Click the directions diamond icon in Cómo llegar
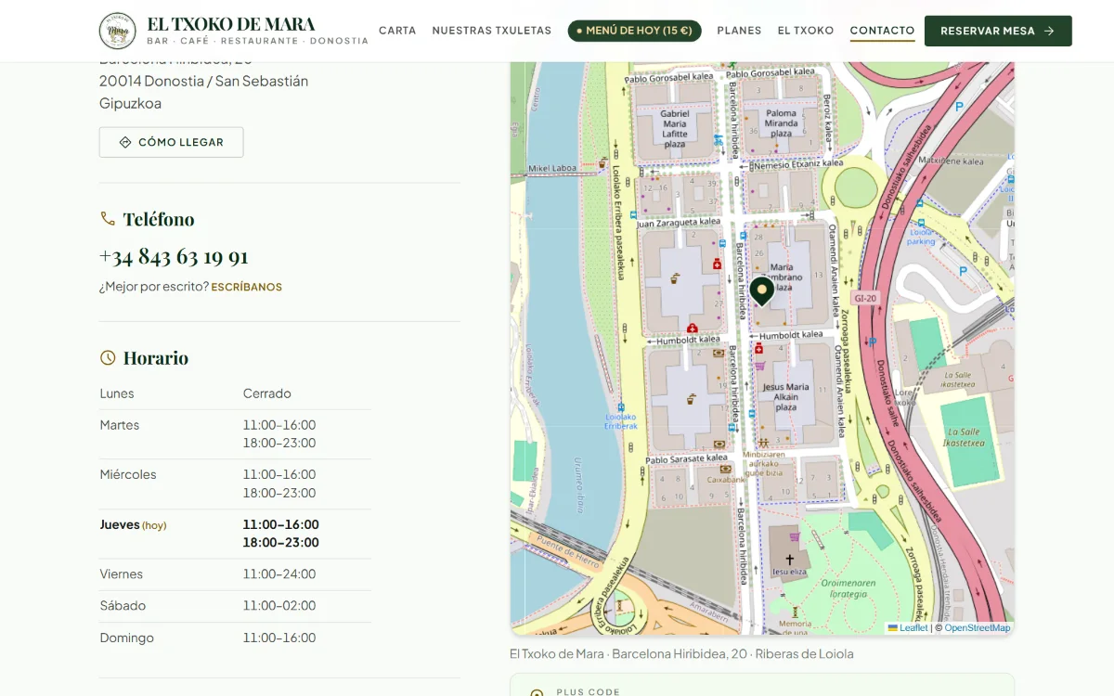The width and height of the screenshot is (1114, 696). tap(125, 142)
